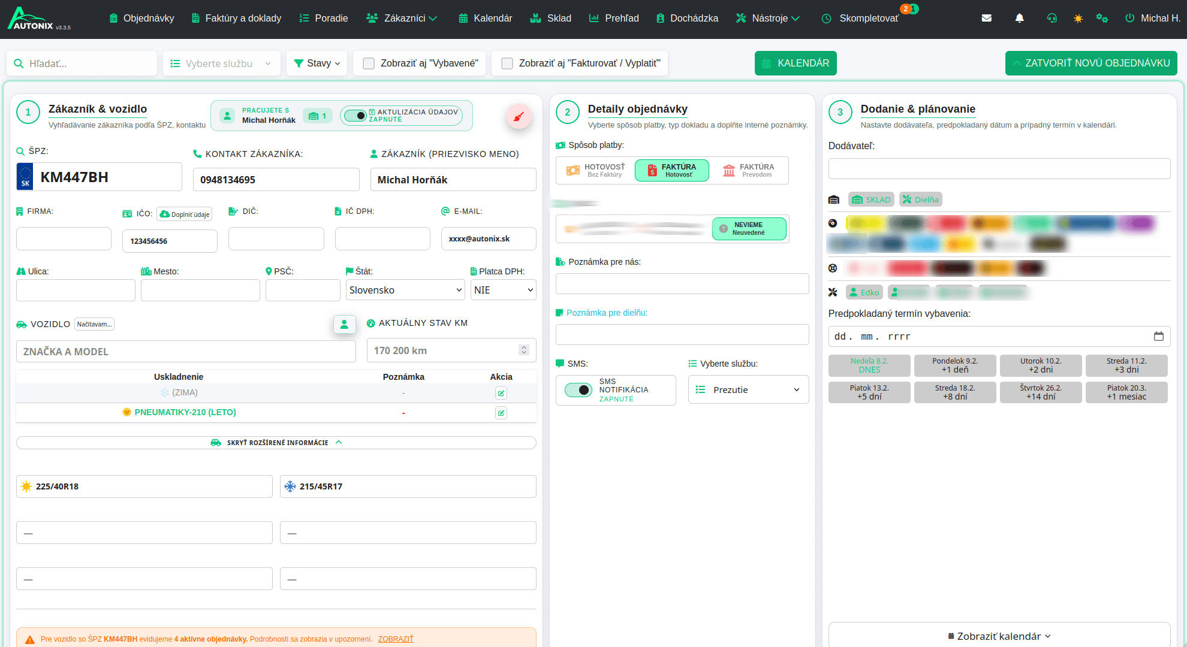Click the headset support icon
Screen dimensions: 1187x647
coord(1052,18)
